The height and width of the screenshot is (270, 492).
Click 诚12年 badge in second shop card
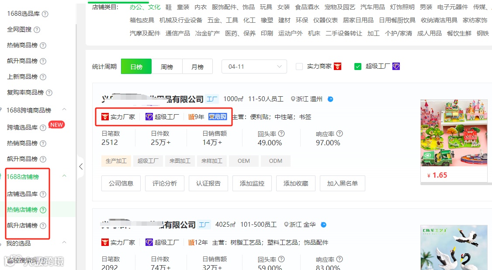point(198,242)
